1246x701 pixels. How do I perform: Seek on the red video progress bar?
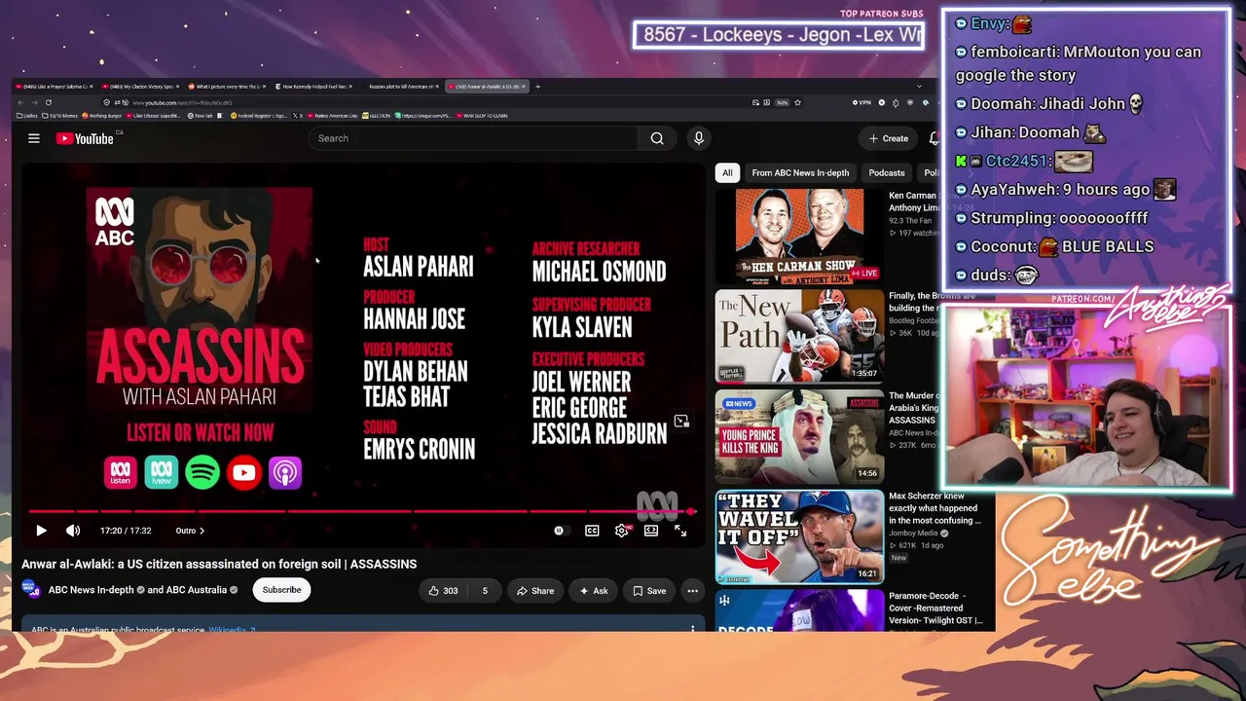[360, 511]
